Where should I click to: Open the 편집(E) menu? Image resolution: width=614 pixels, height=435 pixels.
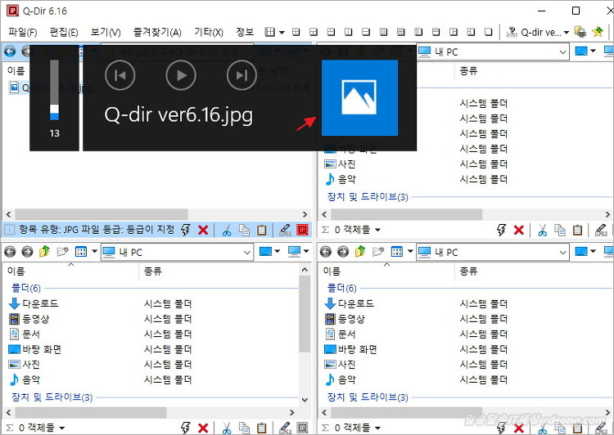[64, 32]
